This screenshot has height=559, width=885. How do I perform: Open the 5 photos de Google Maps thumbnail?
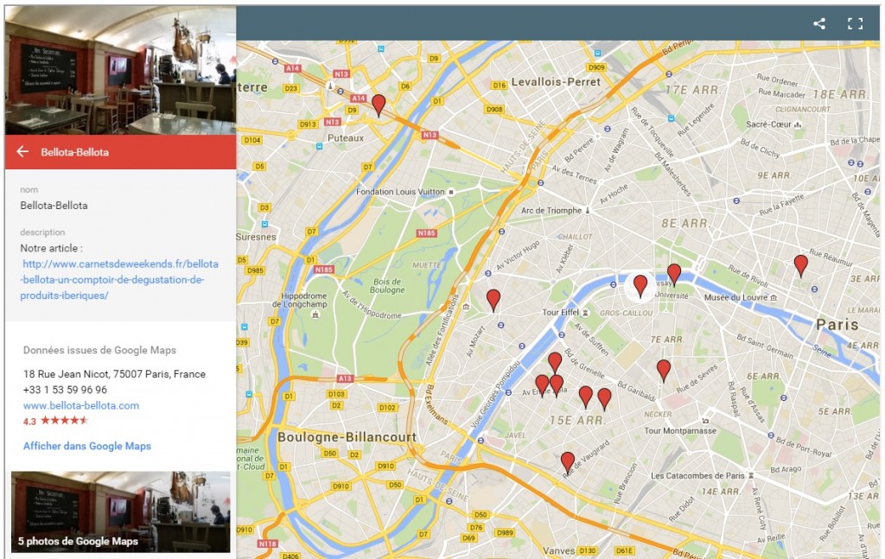[x=121, y=511]
